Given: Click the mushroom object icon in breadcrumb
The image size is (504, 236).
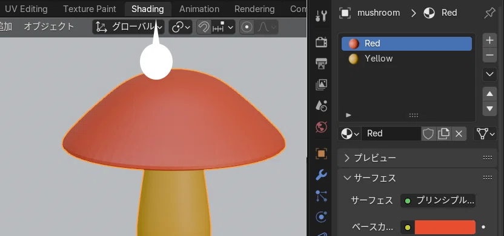Looking at the screenshot, I should (345, 13).
